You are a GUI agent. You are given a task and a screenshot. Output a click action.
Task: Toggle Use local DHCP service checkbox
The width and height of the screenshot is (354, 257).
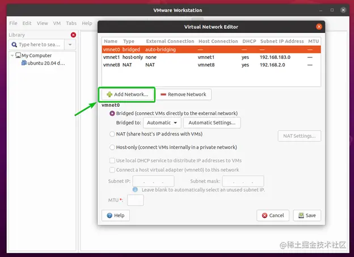tap(112, 161)
